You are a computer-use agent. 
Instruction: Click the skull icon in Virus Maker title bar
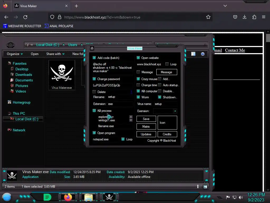[x=92, y=48]
